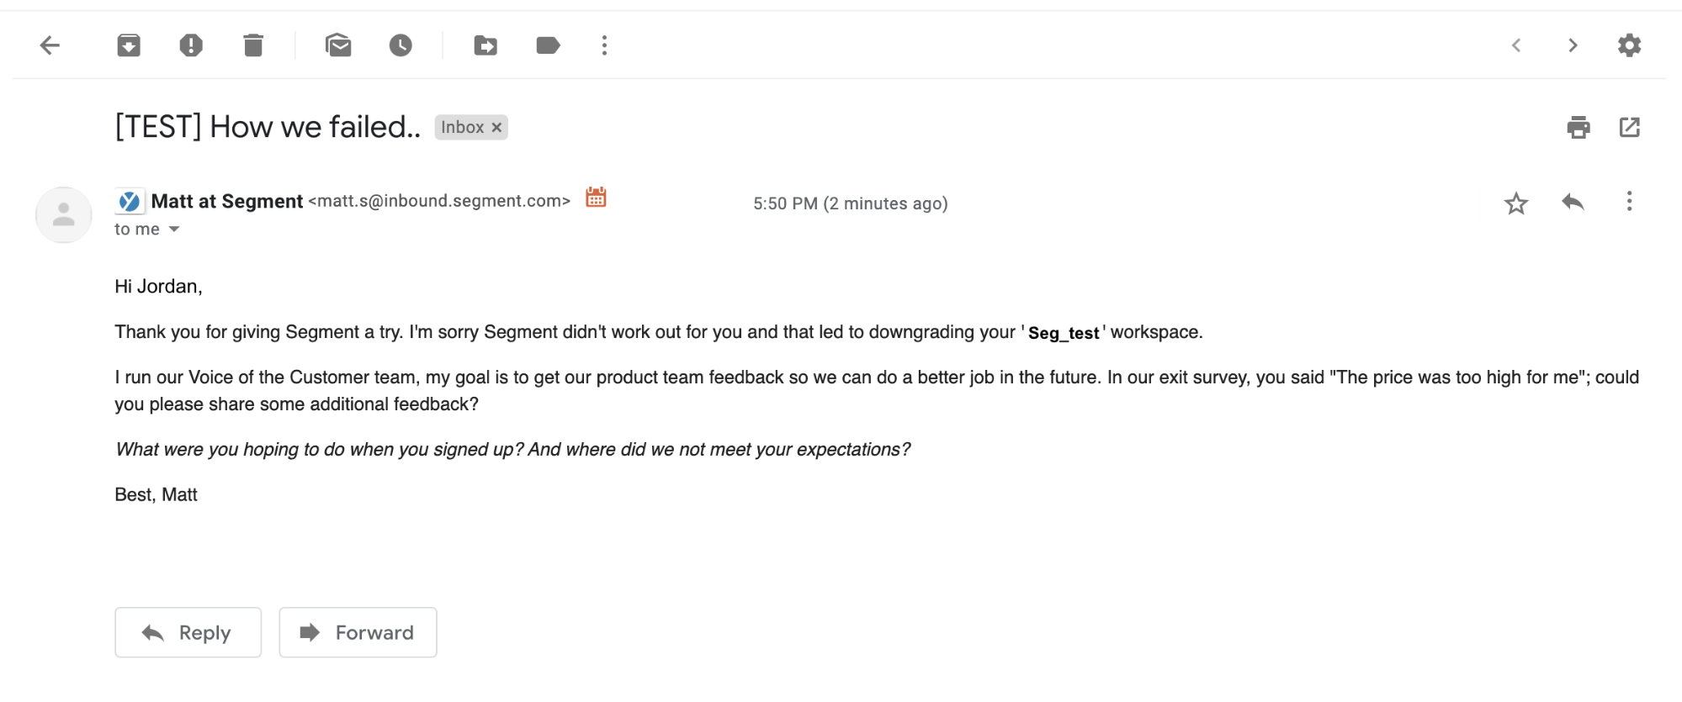Remove the Inbox label

tap(496, 128)
